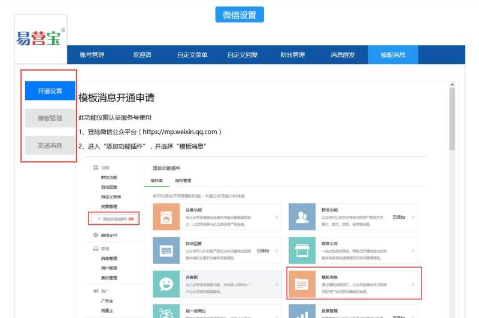
Task: Switch to the 自定义菜单 tab
Action: click(192, 55)
